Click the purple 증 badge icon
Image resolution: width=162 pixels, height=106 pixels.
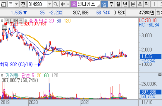tap(74, 4)
